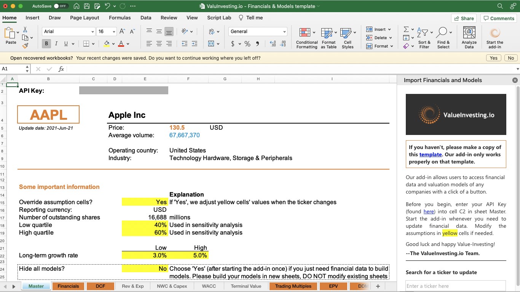Expand the Insert cells dropdown
This screenshot has width=520, height=292.
click(x=389, y=29)
